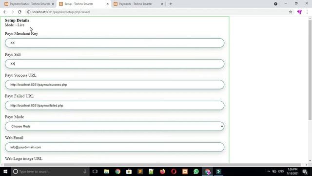Click the Setup Details heading
Image resolution: width=312 pixels, height=176 pixels.
[x=17, y=21]
